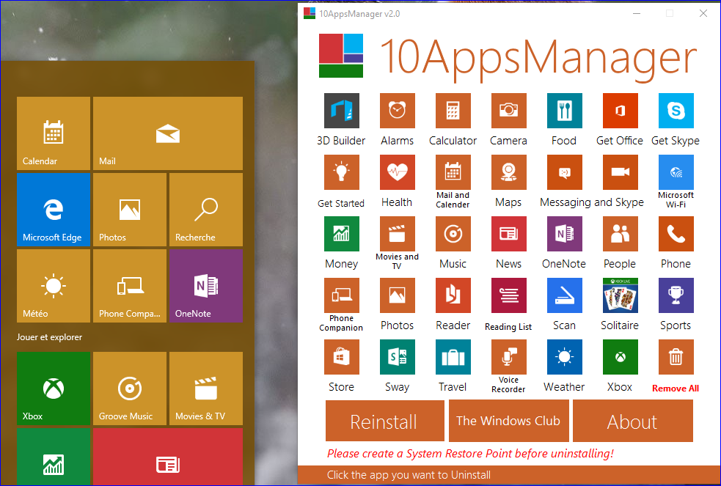The image size is (721, 486).
Task: Select the Get Skype icon
Action: pyautogui.click(x=676, y=111)
